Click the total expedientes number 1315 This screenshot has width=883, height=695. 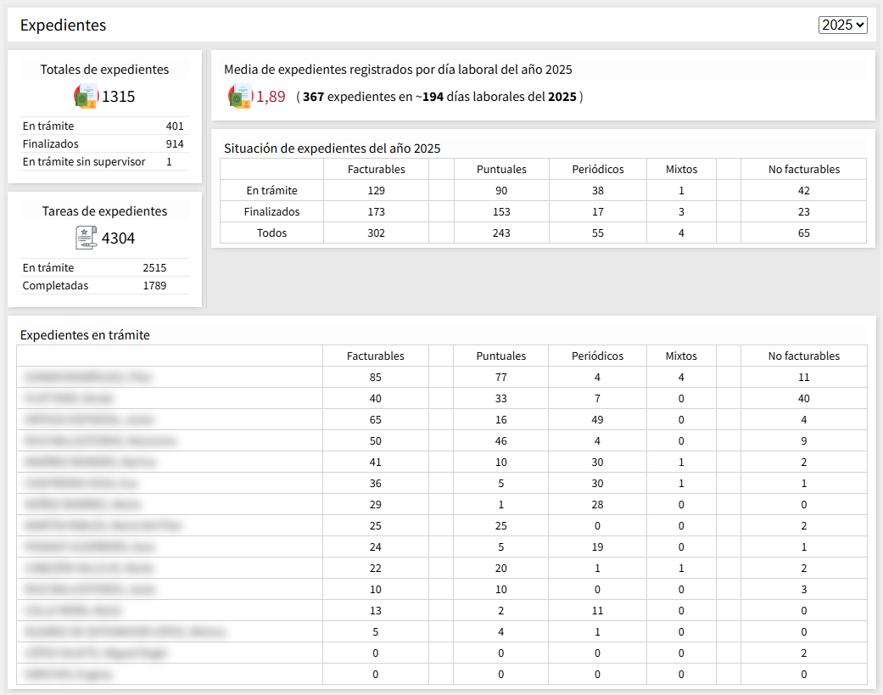click(x=119, y=97)
